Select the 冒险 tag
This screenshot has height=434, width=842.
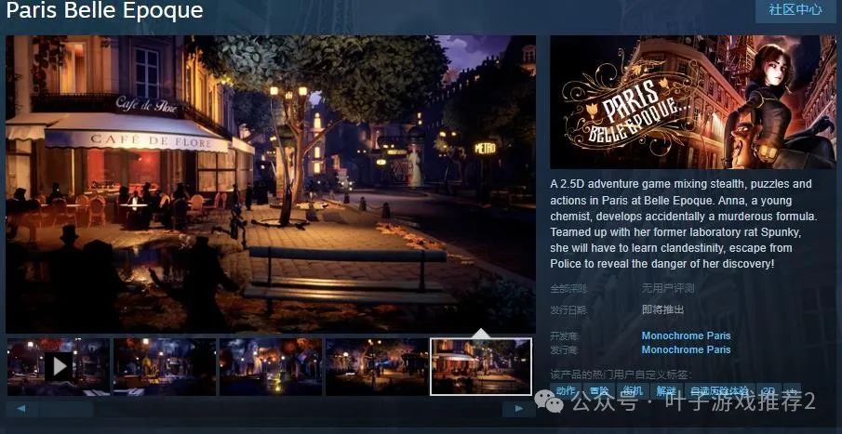(x=599, y=390)
